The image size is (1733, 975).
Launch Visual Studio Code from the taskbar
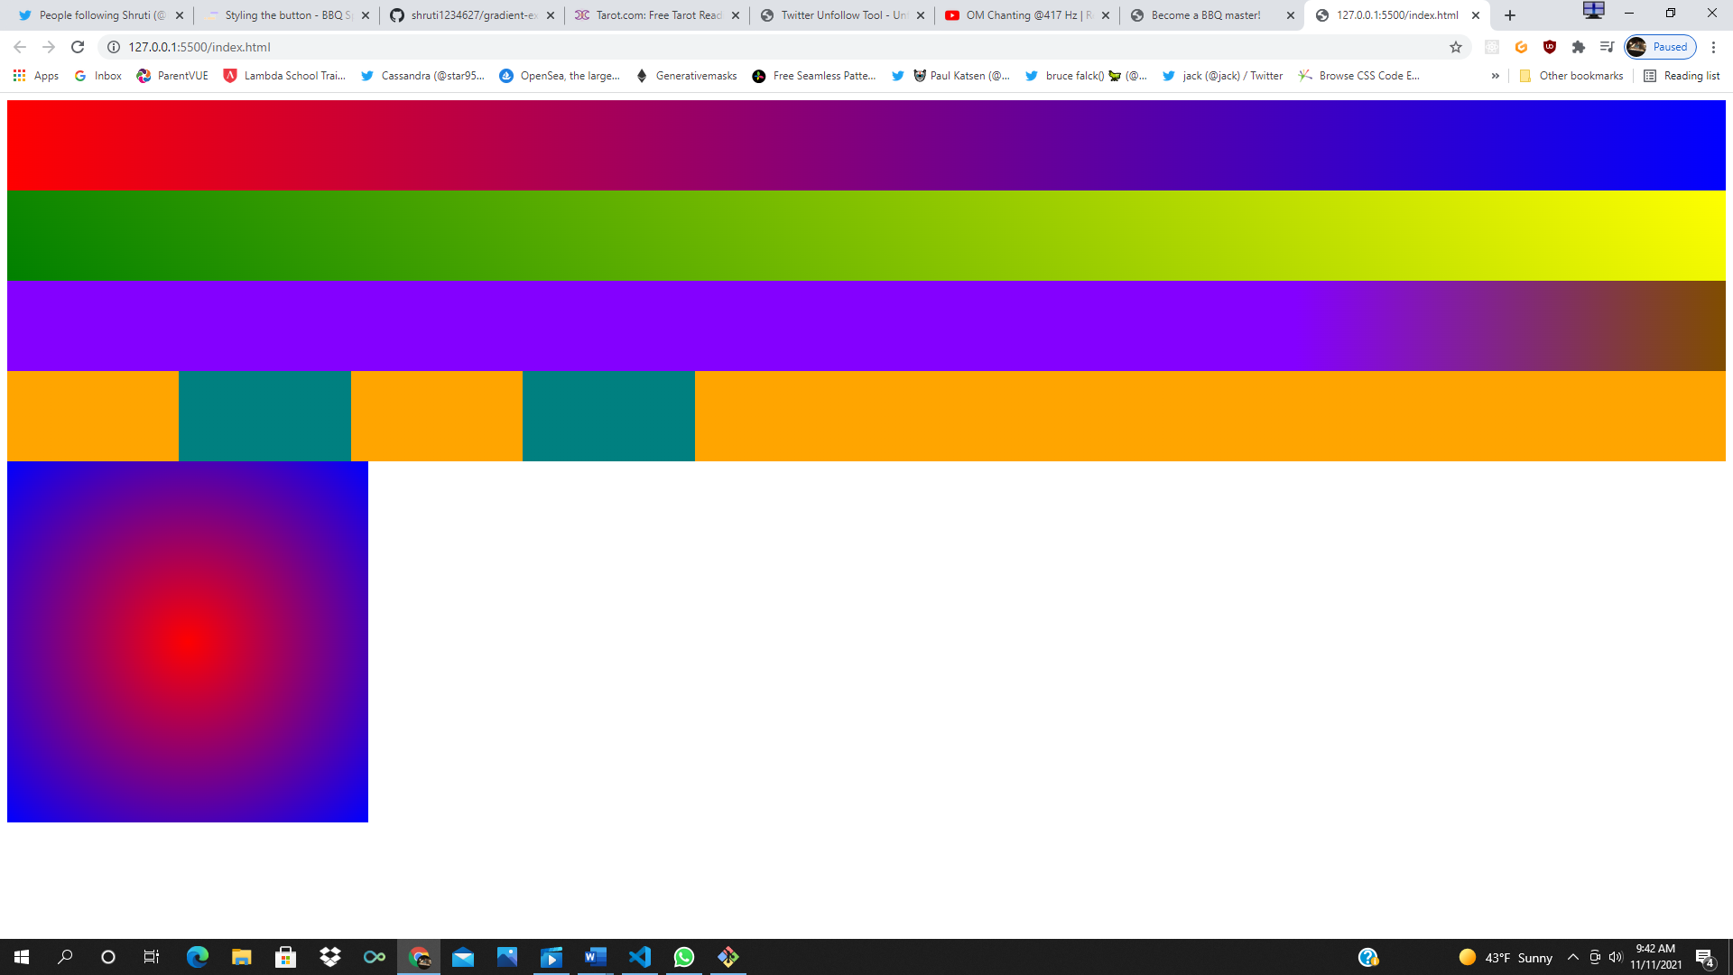click(x=640, y=957)
